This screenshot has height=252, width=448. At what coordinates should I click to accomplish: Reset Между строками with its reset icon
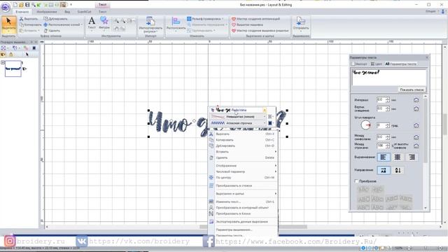coord(416,146)
